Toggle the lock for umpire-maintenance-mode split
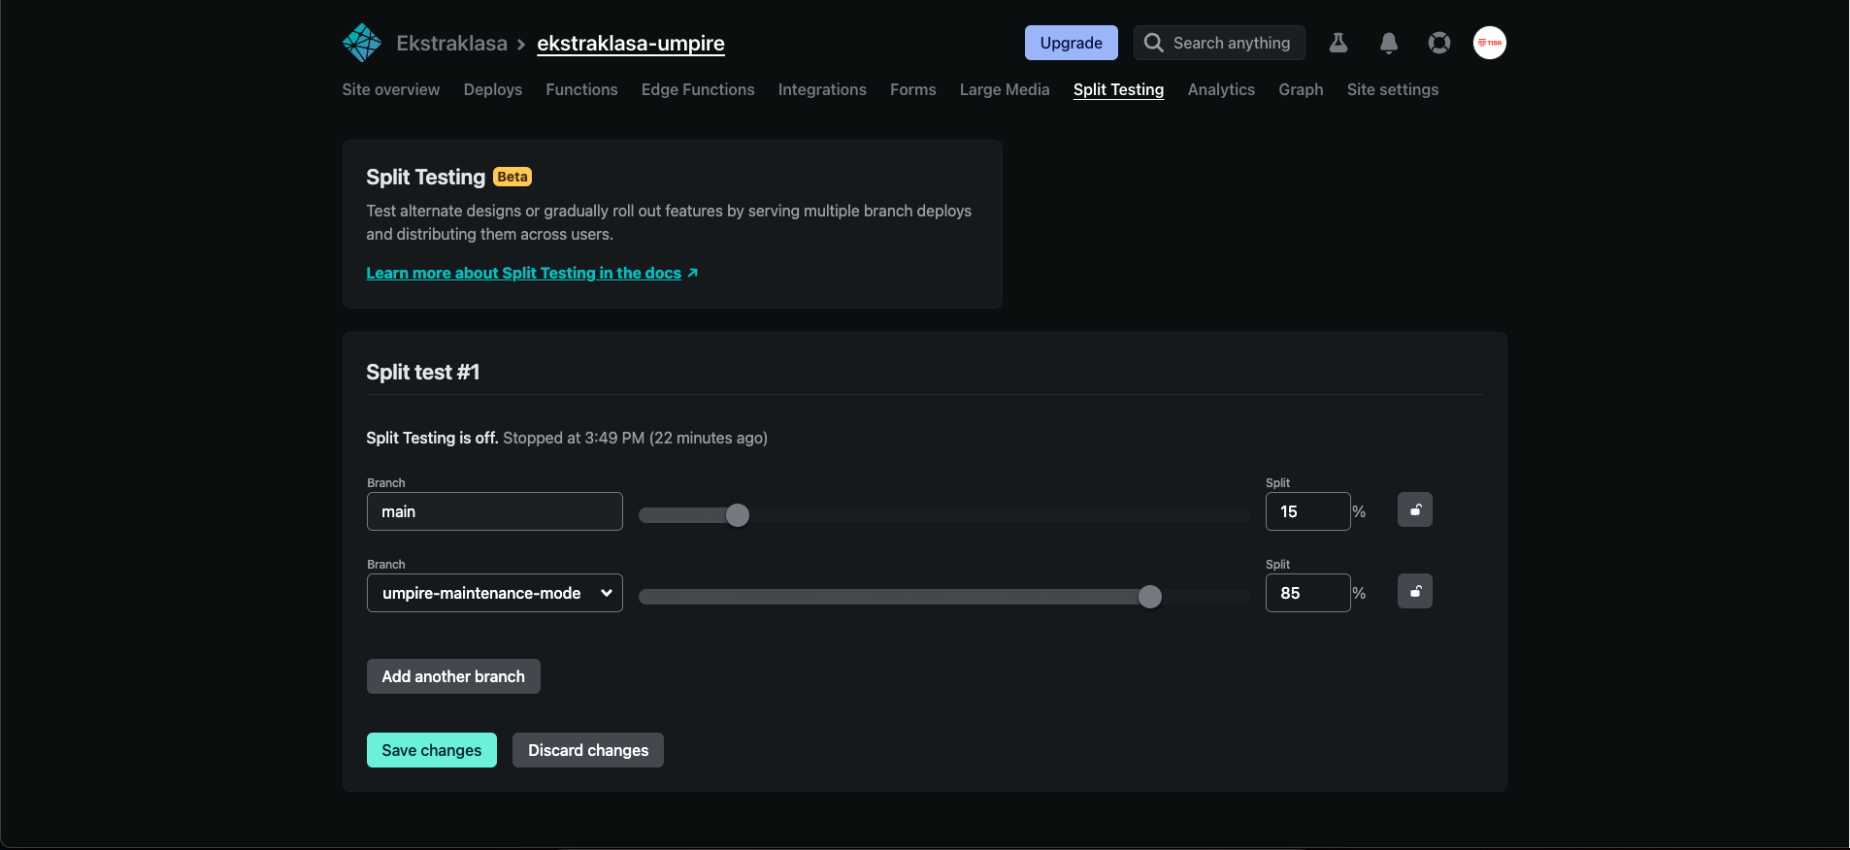 pos(1415,591)
